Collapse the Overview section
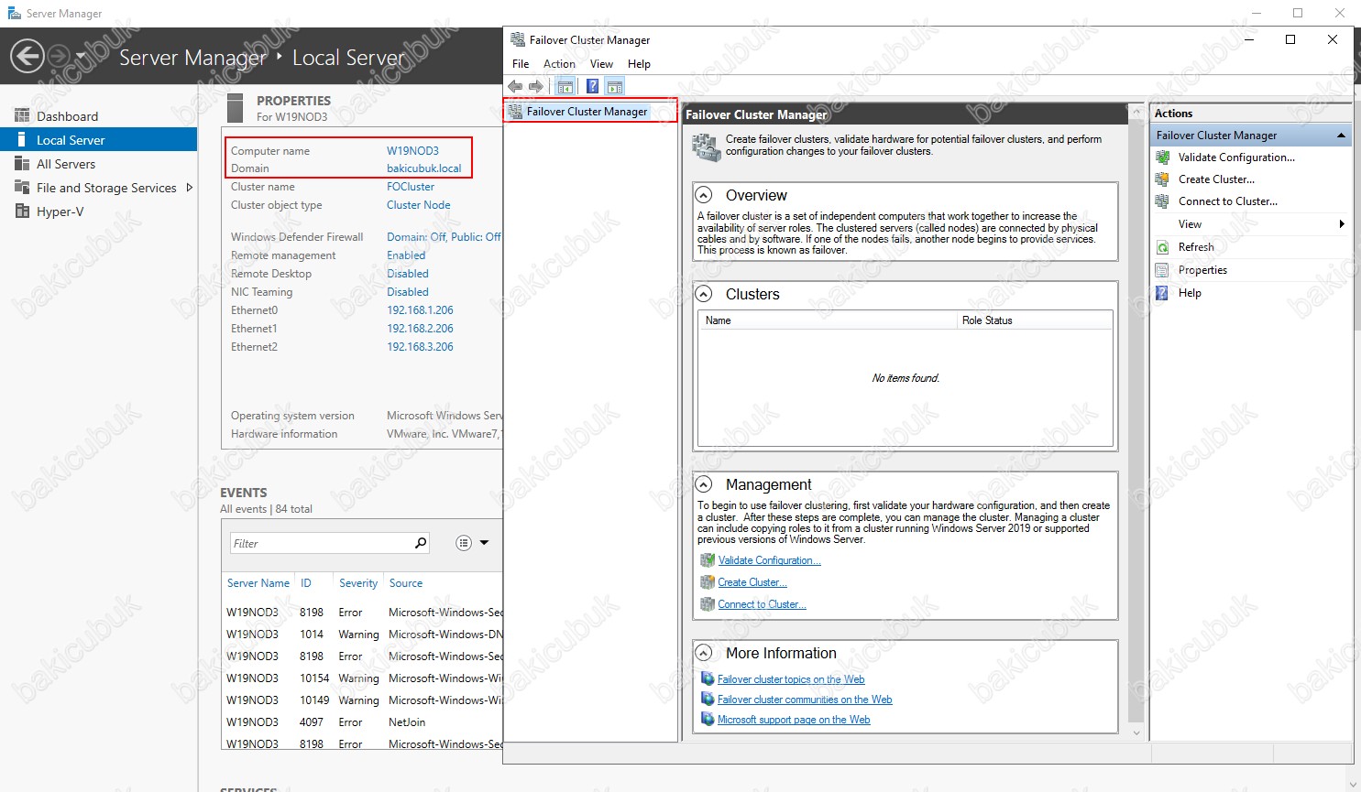The width and height of the screenshot is (1361, 792). click(x=704, y=195)
